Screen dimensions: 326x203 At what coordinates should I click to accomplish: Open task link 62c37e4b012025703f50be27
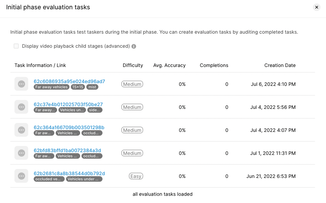pyautogui.click(x=68, y=104)
